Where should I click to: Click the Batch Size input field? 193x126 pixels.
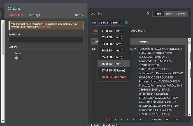point(46,40)
